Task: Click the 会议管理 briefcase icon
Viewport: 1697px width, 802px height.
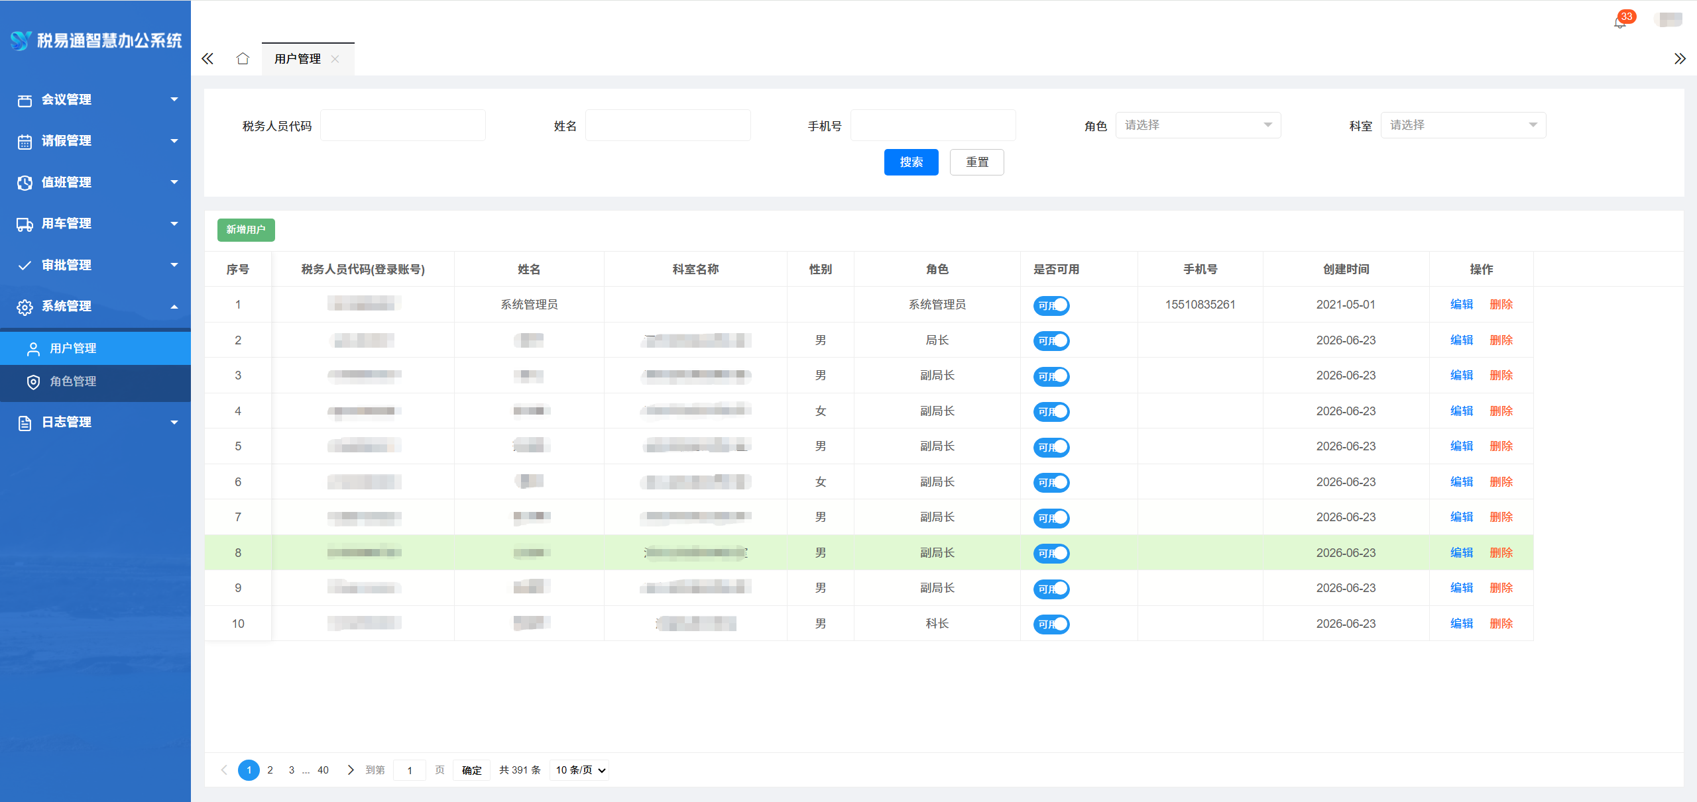Action: 25,100
